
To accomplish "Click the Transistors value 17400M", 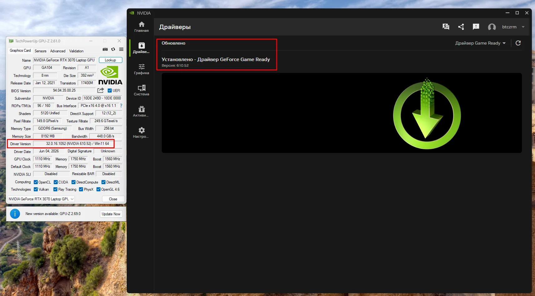I will pyautogui.click(x=87, y=83).
